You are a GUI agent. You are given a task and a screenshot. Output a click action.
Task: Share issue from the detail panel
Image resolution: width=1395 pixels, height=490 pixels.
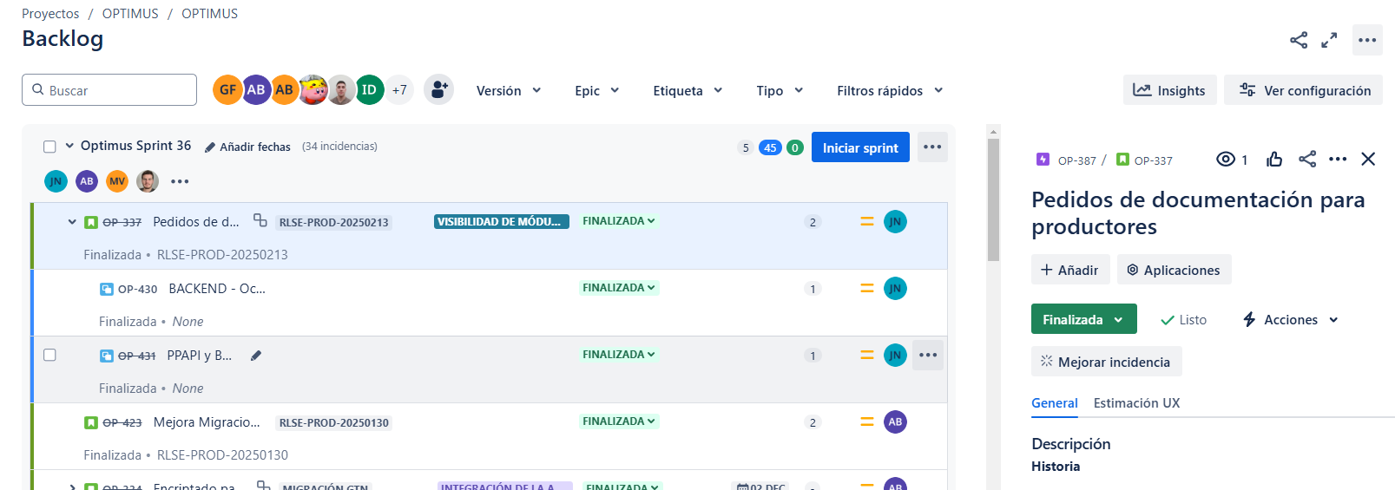(x=1307, y=159)
